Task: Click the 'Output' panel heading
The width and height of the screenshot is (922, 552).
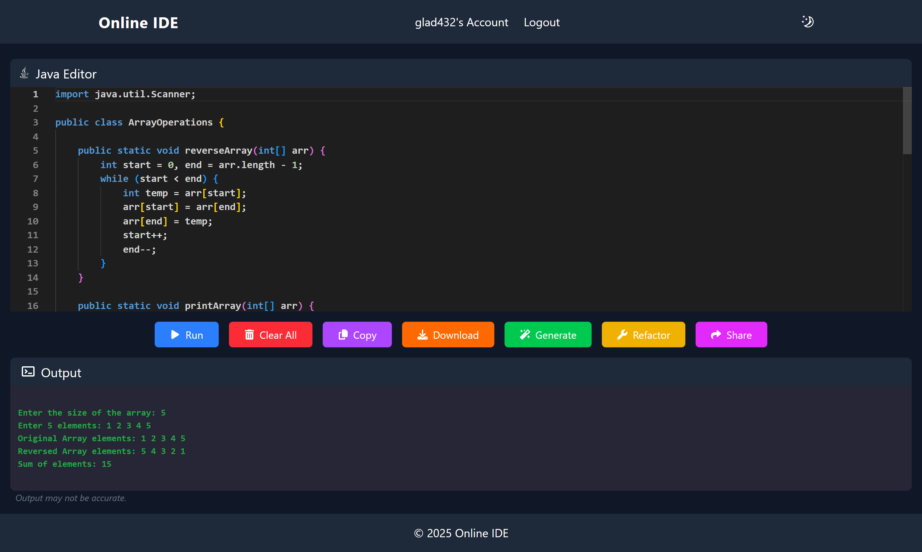Action: pyautogui.click(x=61, y=373)
